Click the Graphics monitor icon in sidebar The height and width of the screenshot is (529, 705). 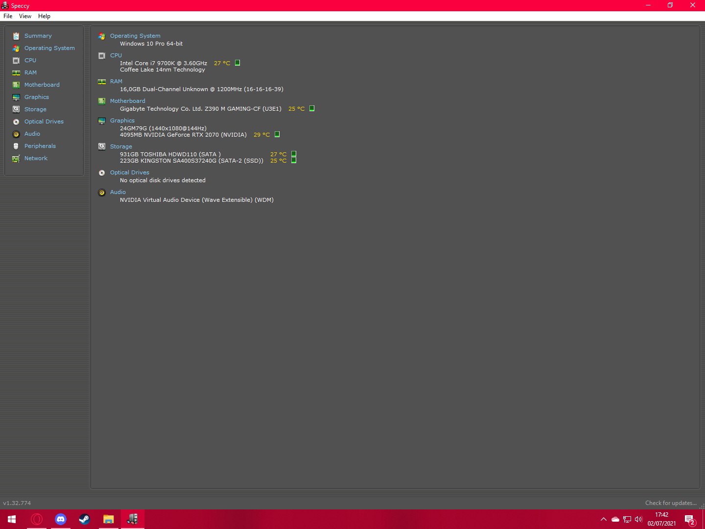click(x=16, y=97)
